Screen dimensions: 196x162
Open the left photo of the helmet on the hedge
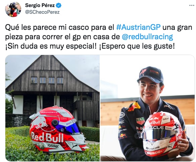click(52, 108)
